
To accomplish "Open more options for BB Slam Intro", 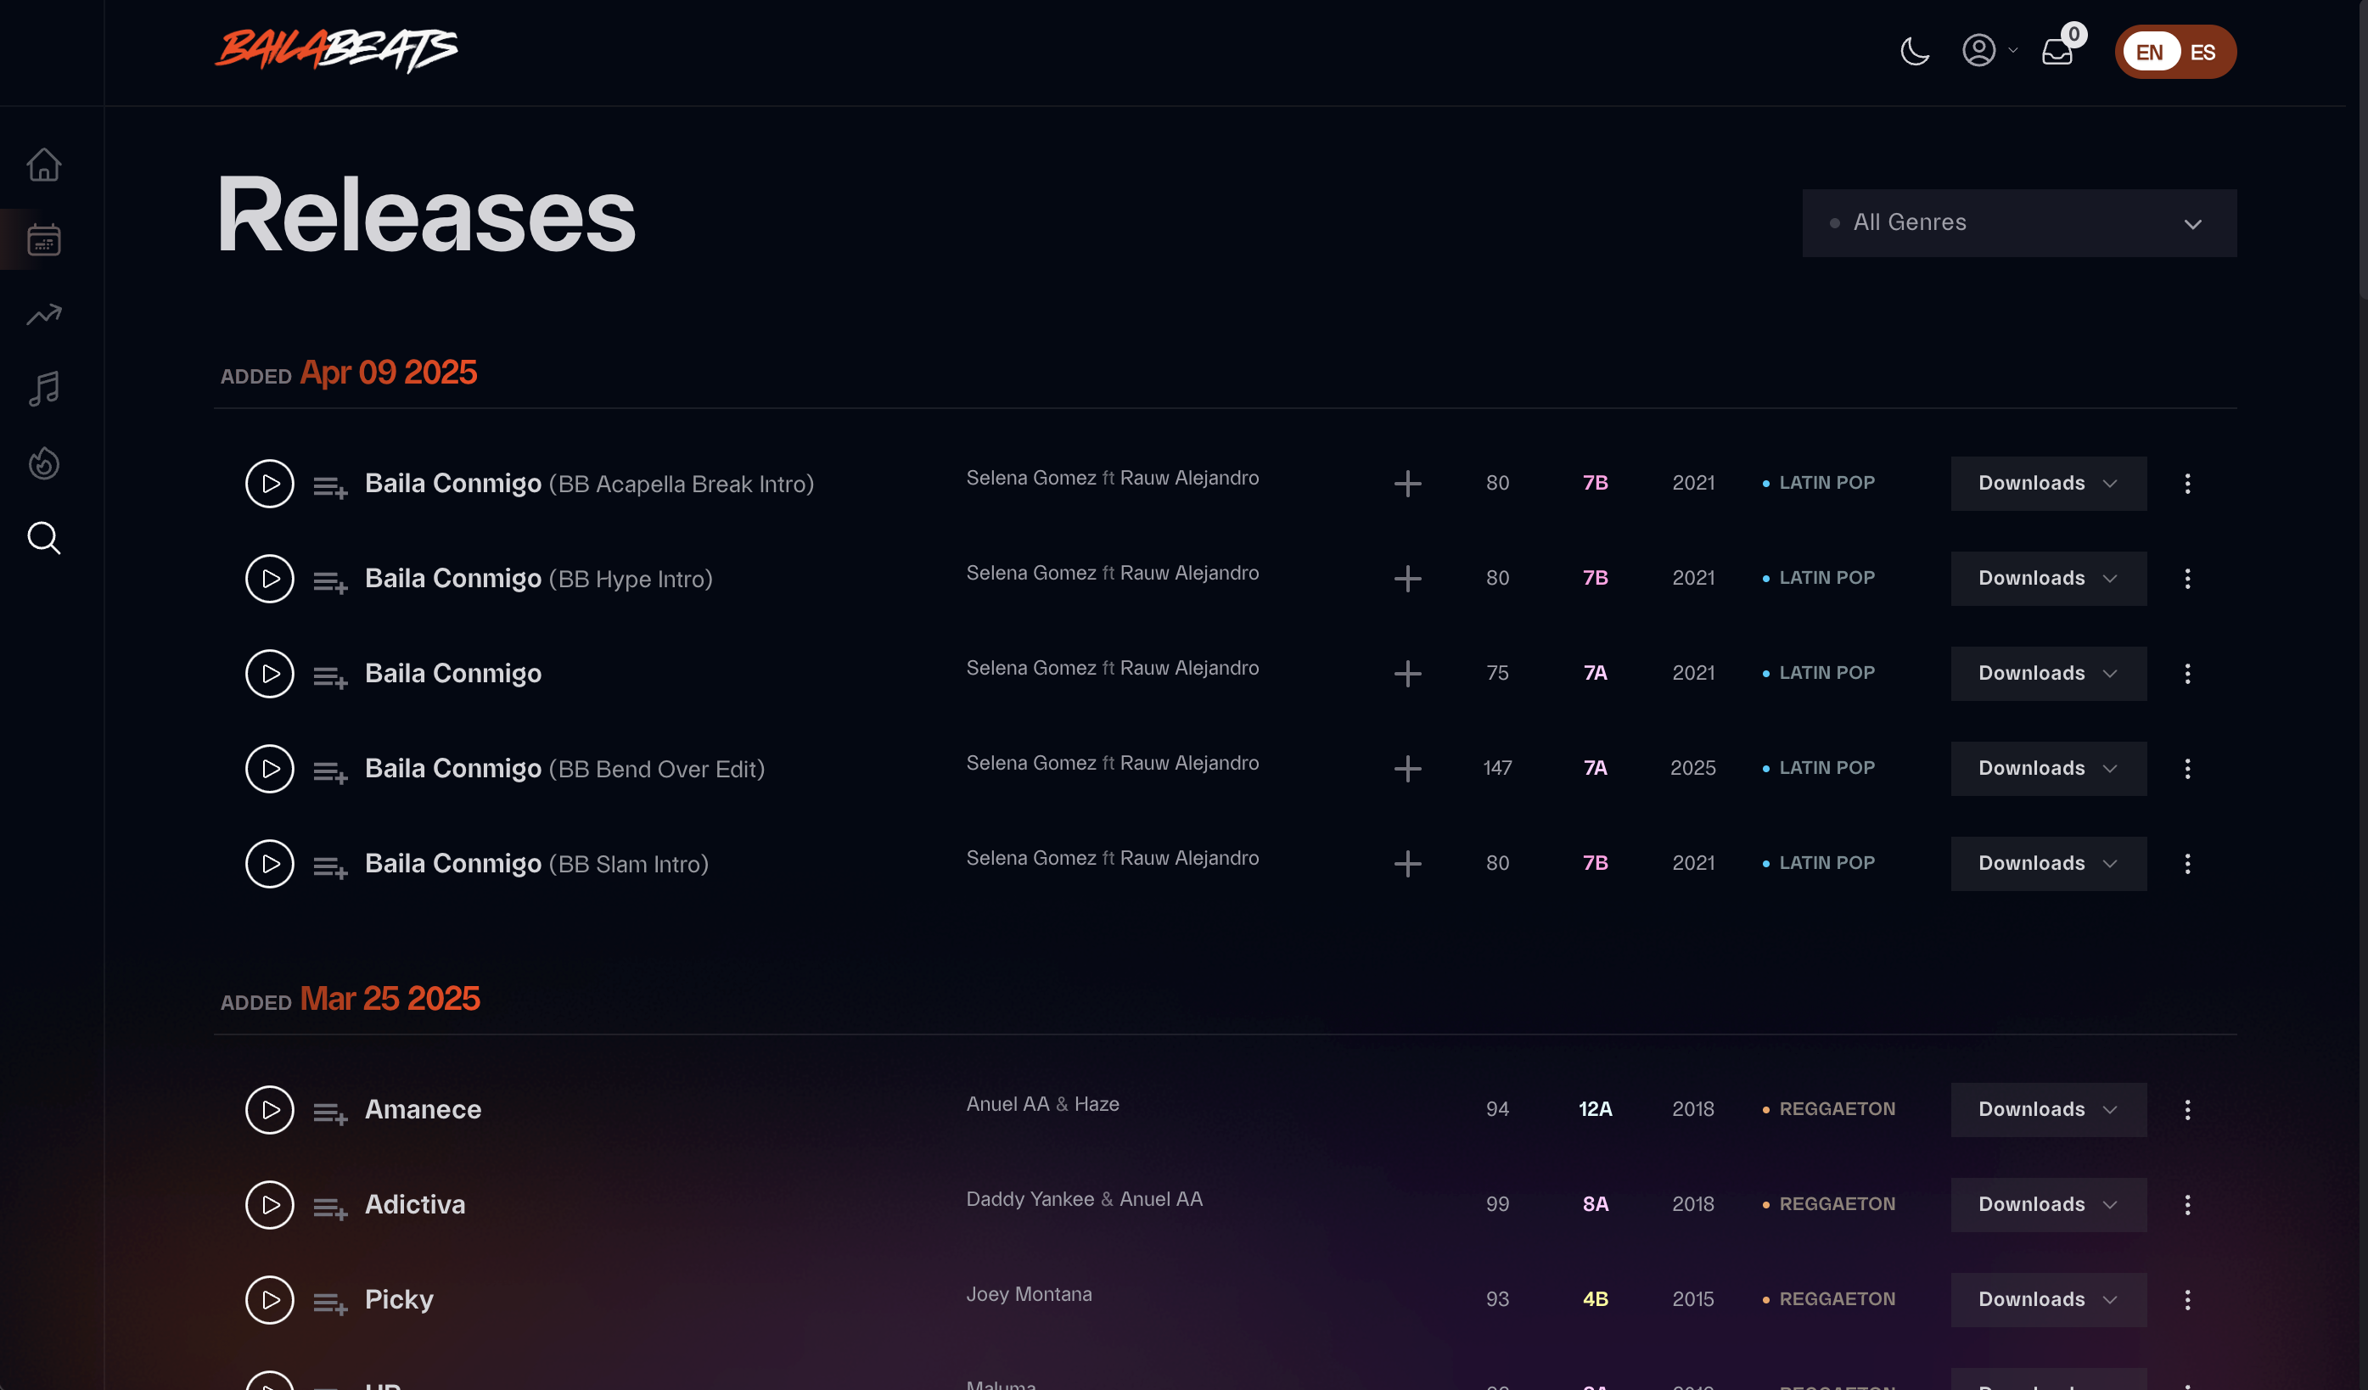I will (2186, 864).
